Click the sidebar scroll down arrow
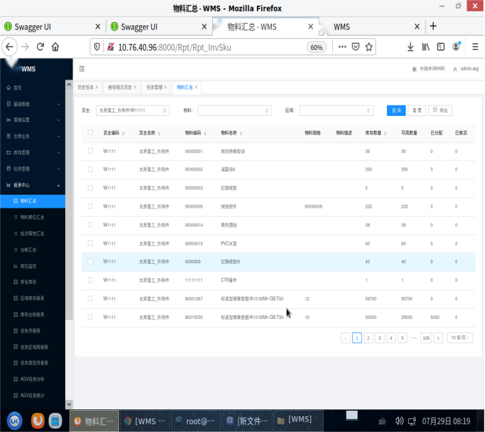Image resolution: width=485 pixels, height=432 pixels. tap(69, 404)
